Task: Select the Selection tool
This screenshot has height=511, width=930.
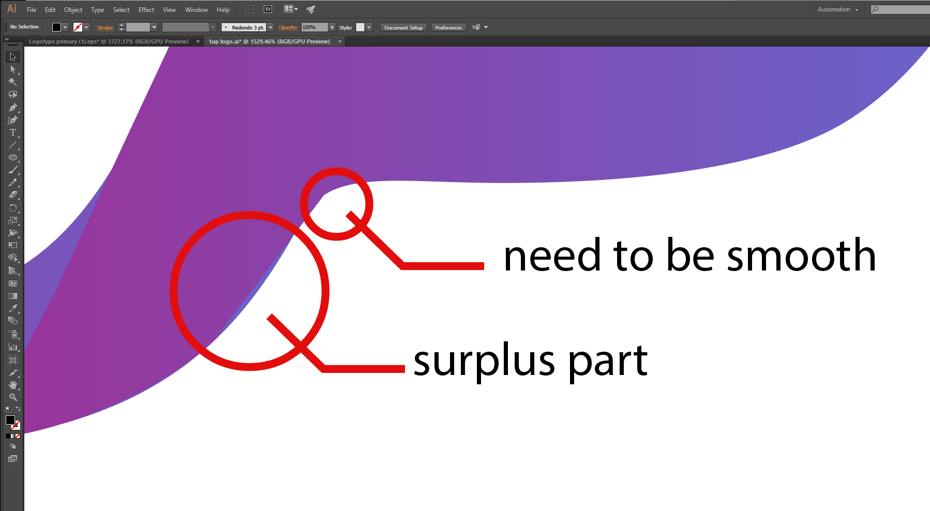Action: point(13,57)
